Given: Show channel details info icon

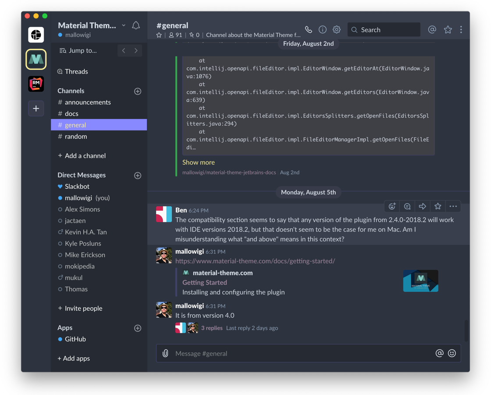Looking at the screenshot, I should [x=323, y=29].
